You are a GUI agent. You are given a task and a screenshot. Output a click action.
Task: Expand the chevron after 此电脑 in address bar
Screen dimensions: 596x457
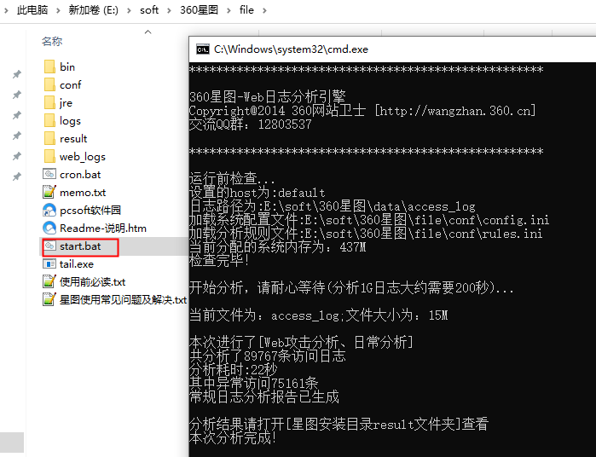coord(58,10)
